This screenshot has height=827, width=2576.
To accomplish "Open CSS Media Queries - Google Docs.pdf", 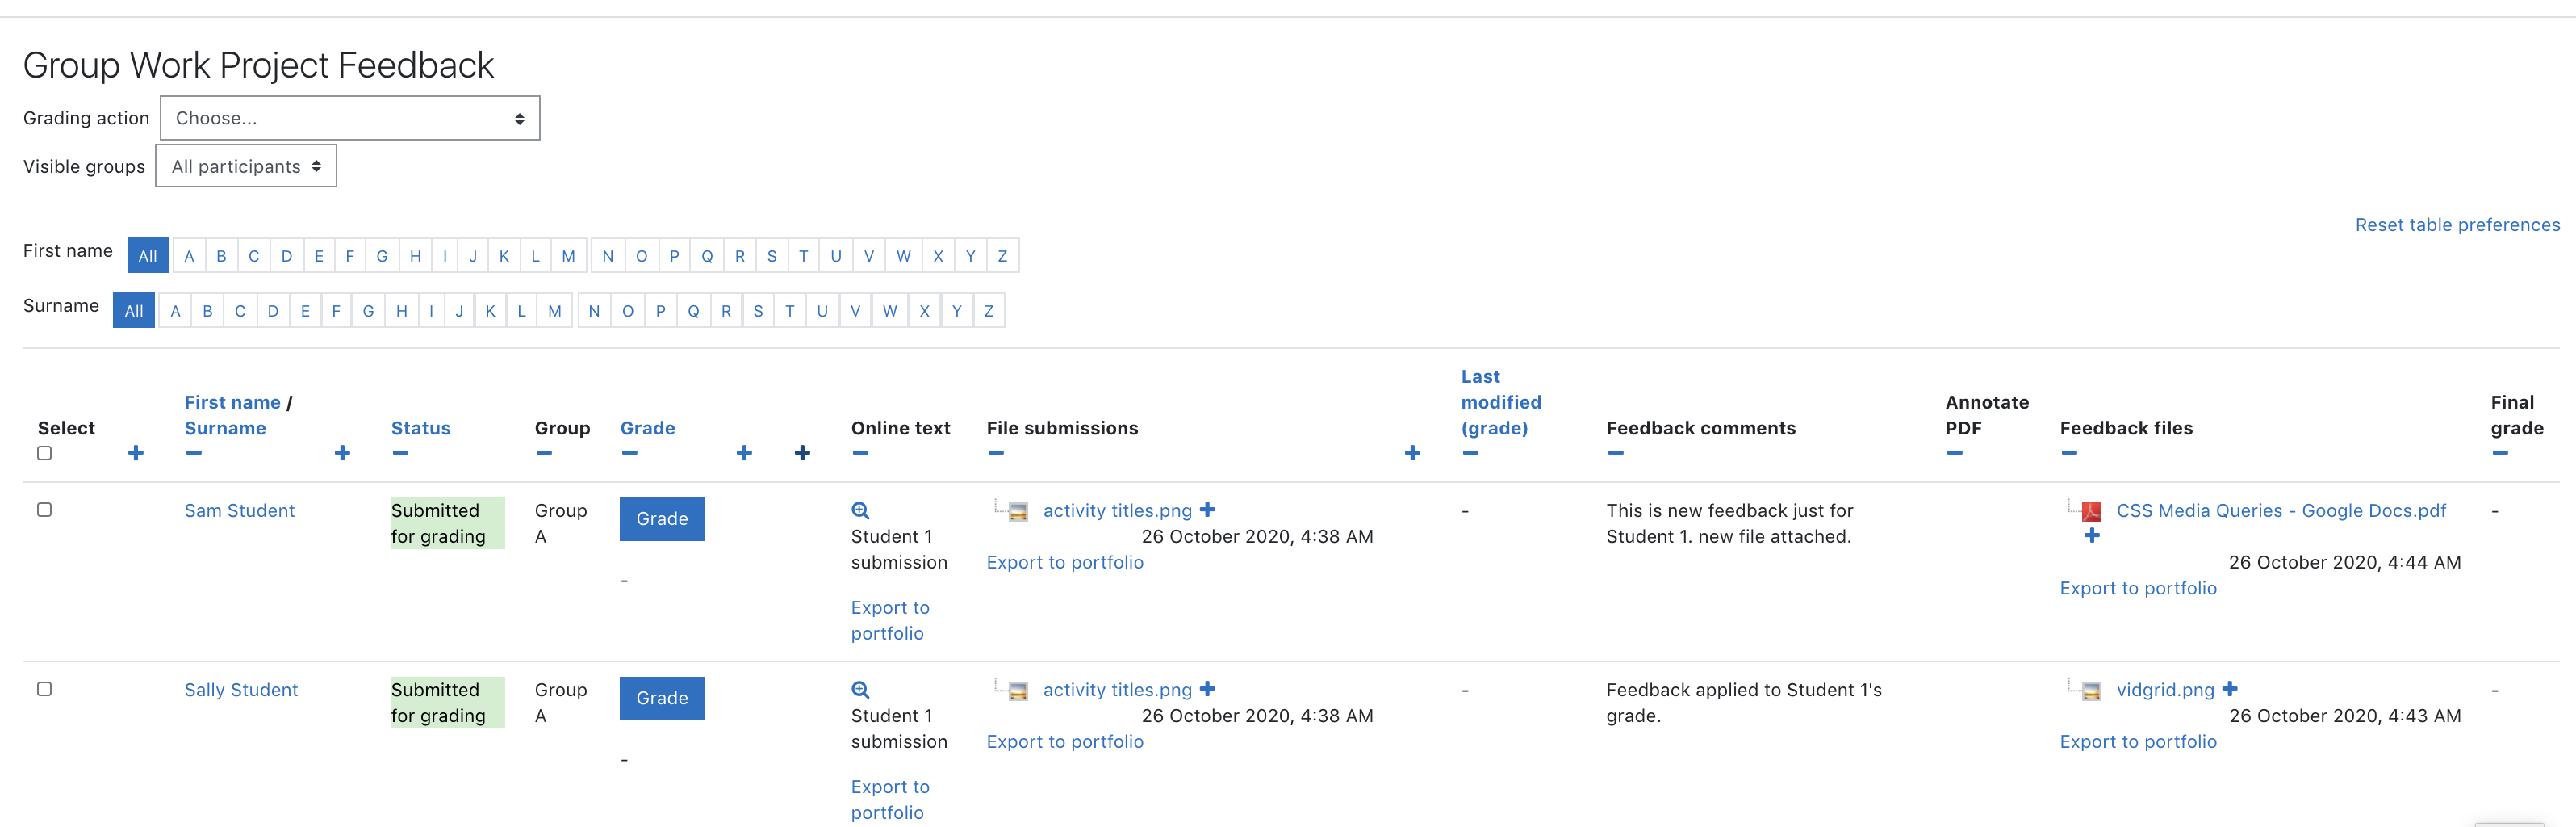I will point(2281,510).
